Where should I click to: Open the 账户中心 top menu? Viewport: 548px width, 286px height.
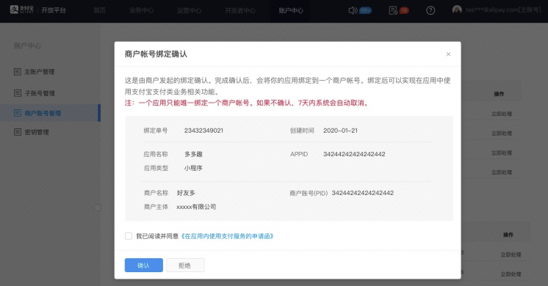[x=291, y=10]
